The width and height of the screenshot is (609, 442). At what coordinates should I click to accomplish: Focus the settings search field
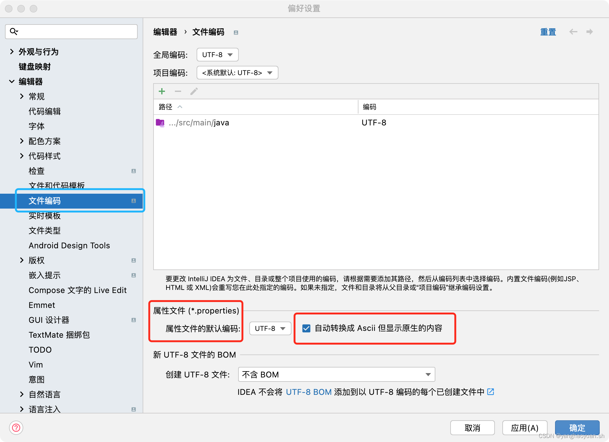(71, 31)
